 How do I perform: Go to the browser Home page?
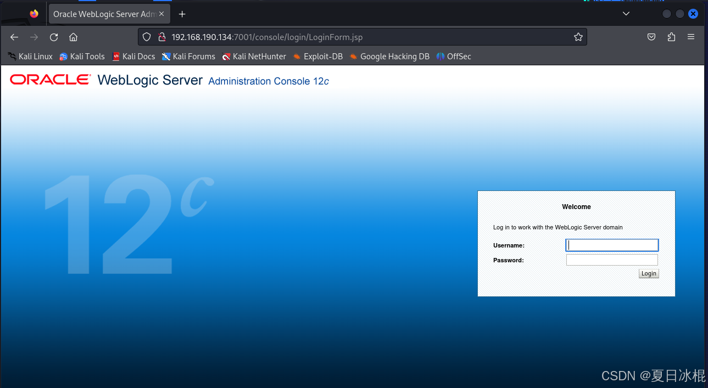[73, 37]
